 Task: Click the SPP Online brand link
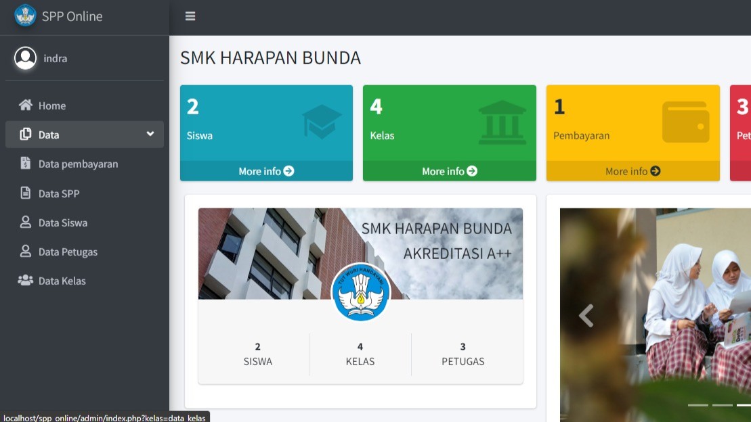(x=72, y=16)
